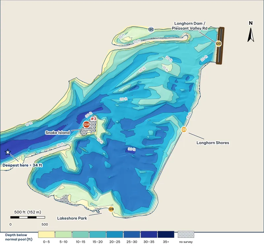The width and height of the screenshot is (264, 250).
Task: Click the 20 ft contour label nearest the dam
Action: click(204, 59)
